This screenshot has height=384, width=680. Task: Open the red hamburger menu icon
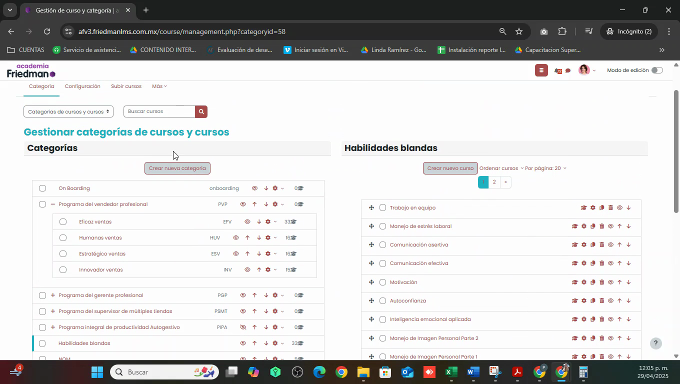[541, 70]
